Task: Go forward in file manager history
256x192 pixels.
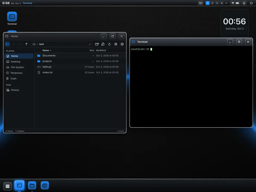Action: coord(20,44)
